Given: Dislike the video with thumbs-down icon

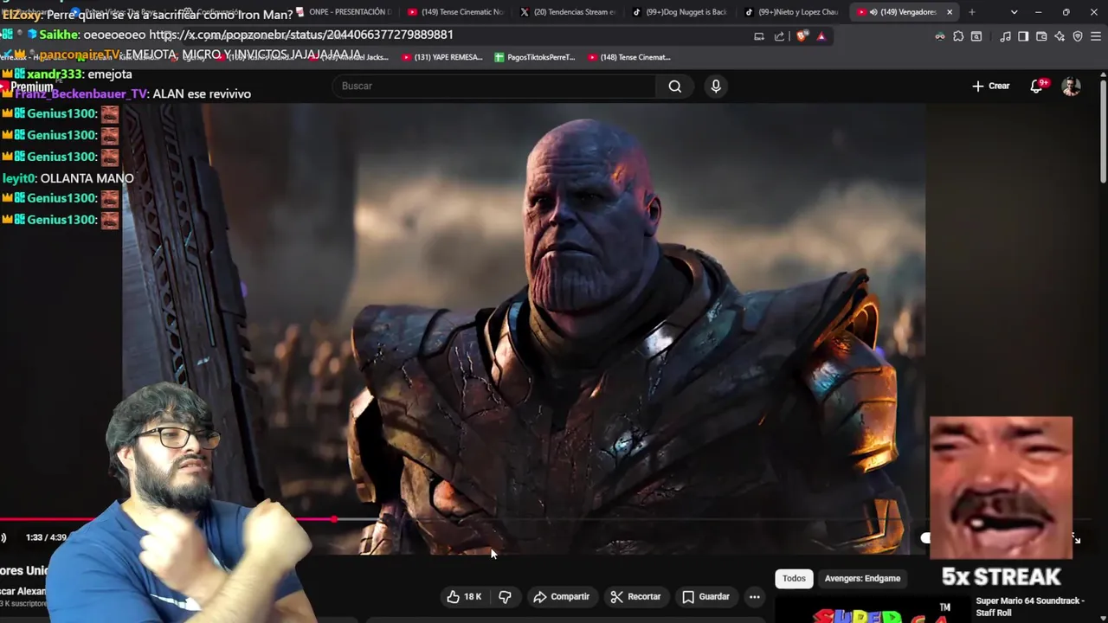Looking at the screenshot, I should pos(506,596).
